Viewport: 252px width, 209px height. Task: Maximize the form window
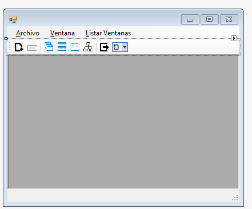[x=210, y=19]
